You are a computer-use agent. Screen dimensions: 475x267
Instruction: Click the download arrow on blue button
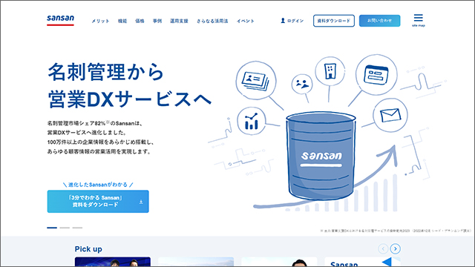tap(141, 202)
